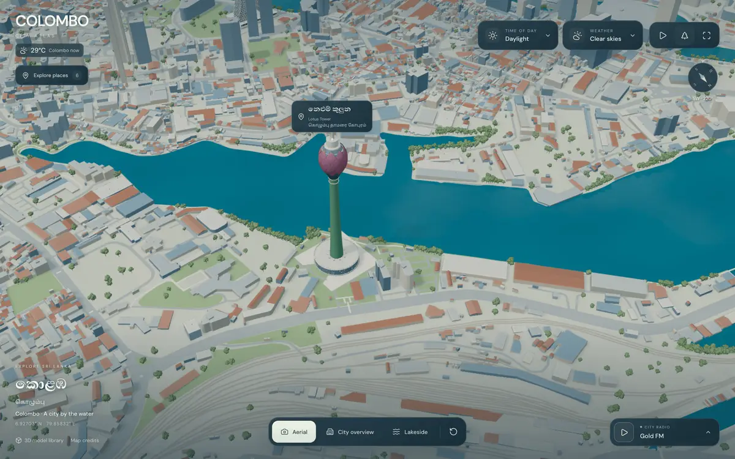
Task: Click the compass to reset north
Action: pos(703,78)
